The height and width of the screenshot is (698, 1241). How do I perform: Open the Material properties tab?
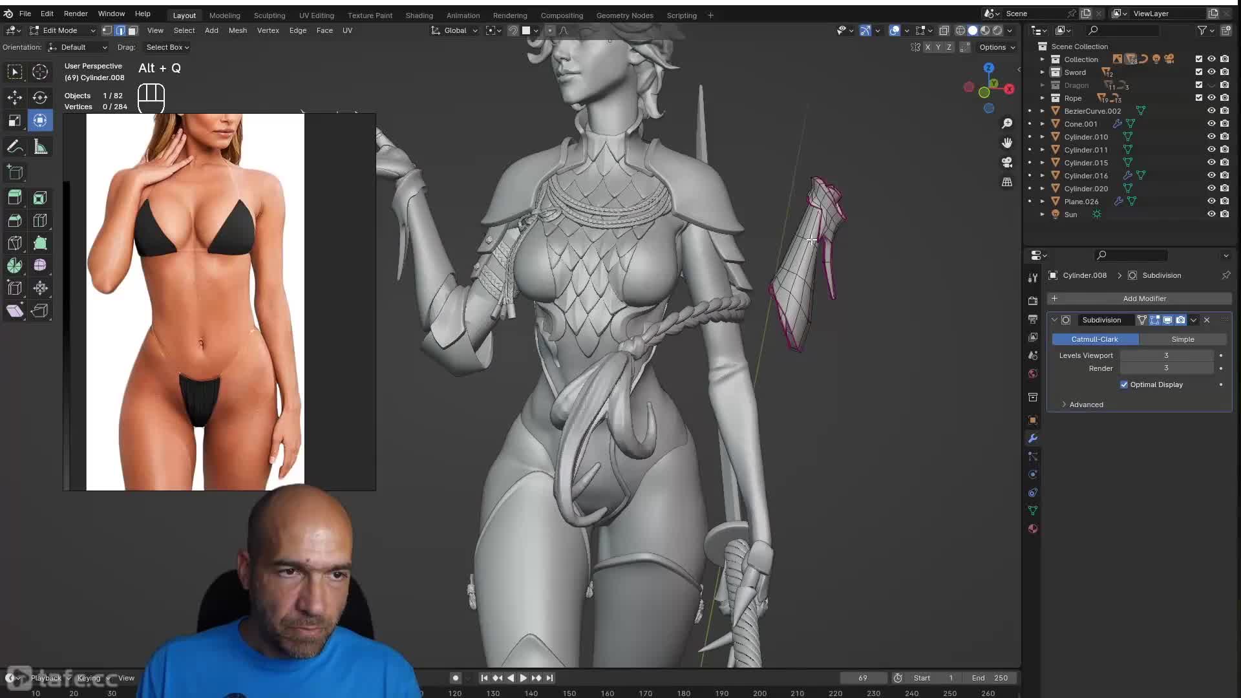[1033, 529]
